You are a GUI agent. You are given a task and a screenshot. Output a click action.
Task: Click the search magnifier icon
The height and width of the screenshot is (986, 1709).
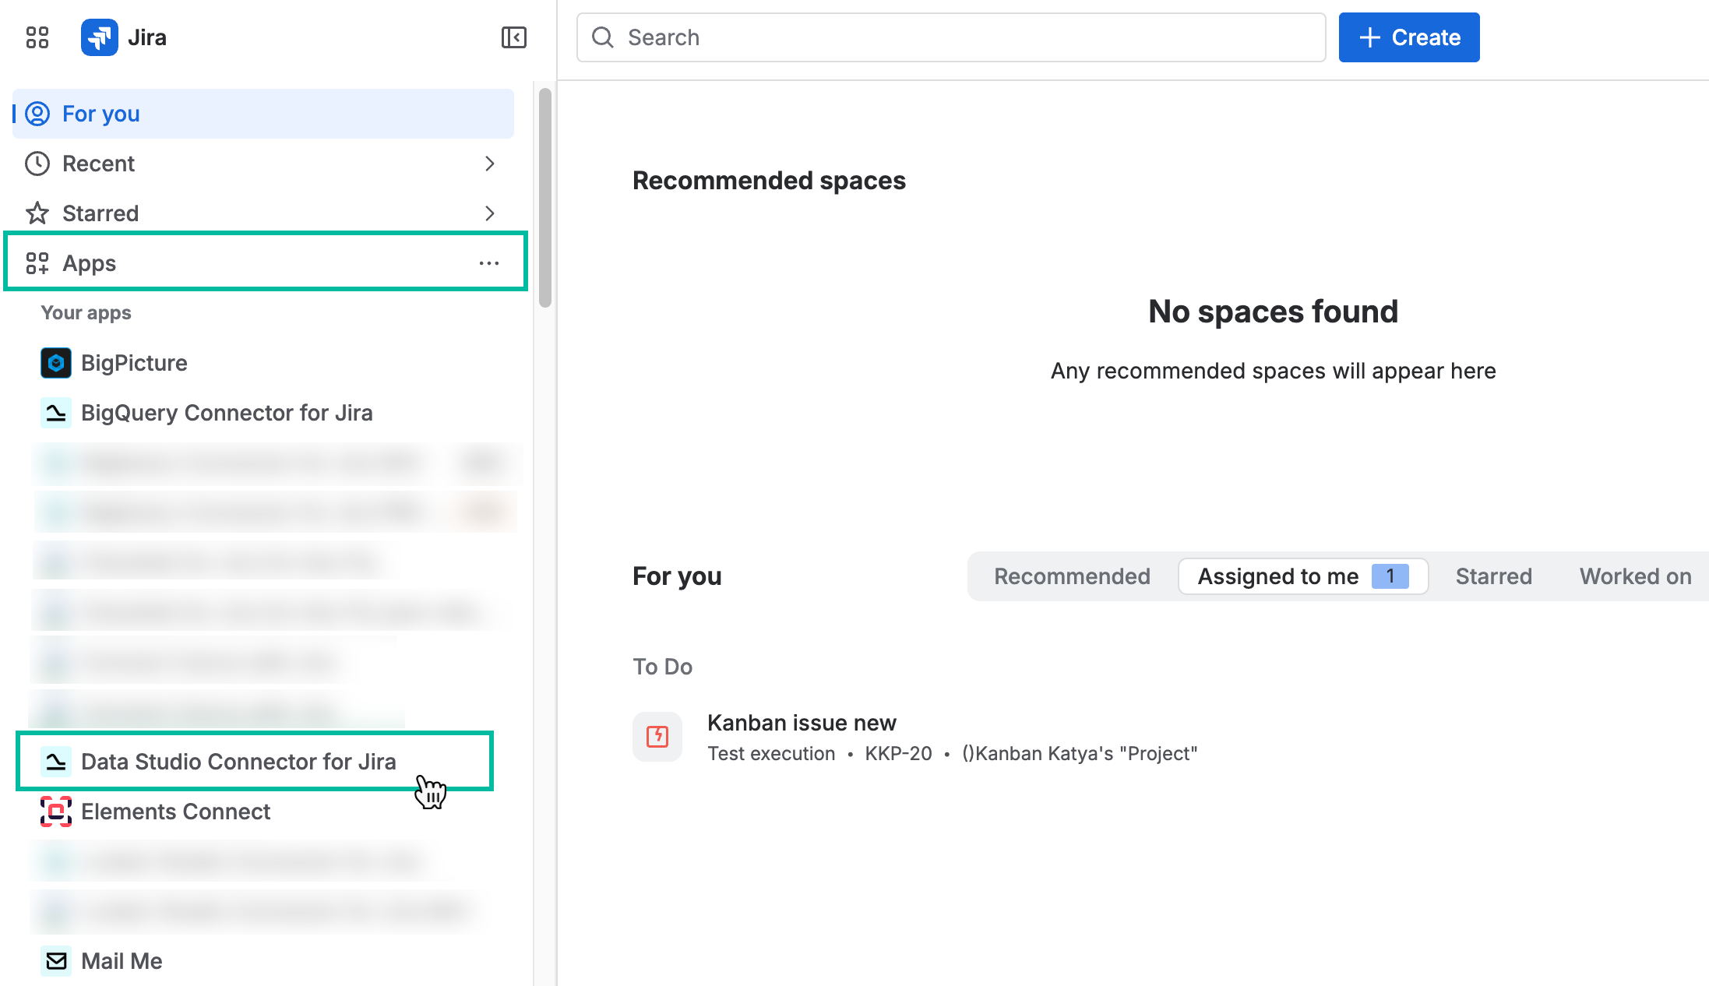point(603,37)
